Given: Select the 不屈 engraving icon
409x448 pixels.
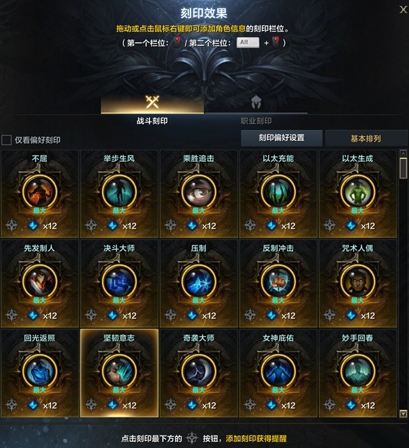Looking at the screenshot, I should [x=40, y=192].
